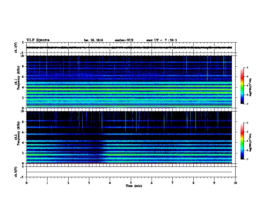Click time axis tick label '7'
Screen dimensions: 265x205
(x=173, y=183)
